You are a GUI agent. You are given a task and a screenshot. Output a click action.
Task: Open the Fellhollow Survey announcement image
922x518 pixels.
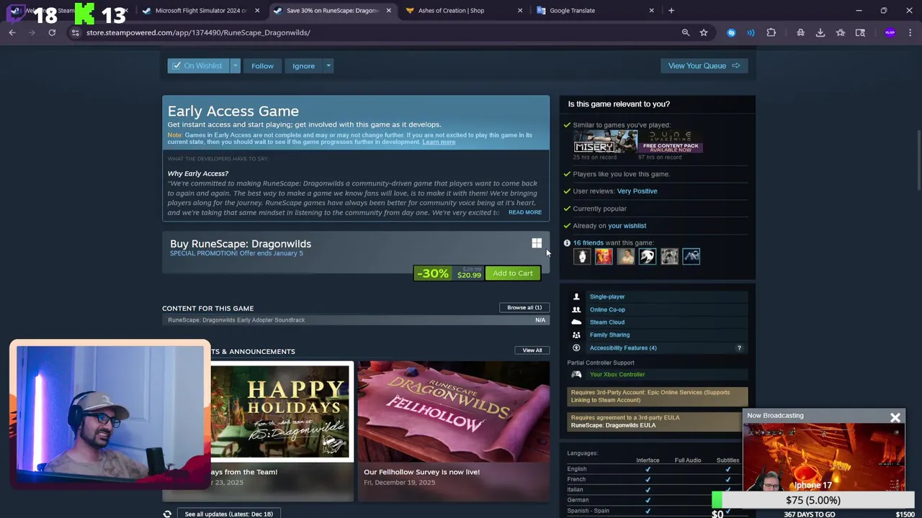[x=454, y=412]
